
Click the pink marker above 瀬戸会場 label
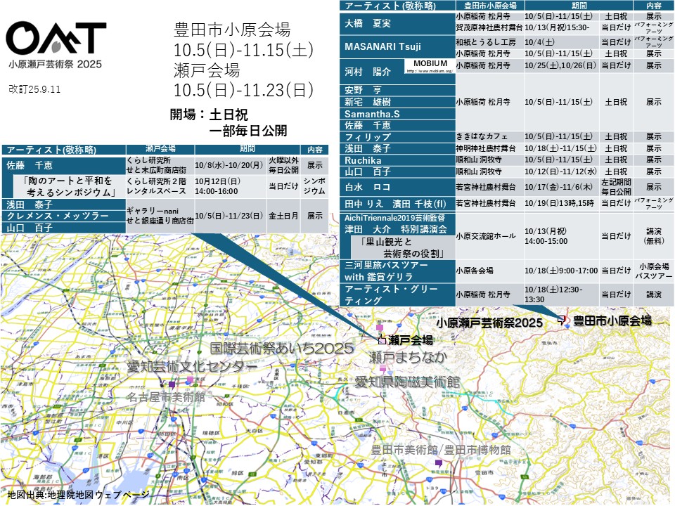point(380,328)
